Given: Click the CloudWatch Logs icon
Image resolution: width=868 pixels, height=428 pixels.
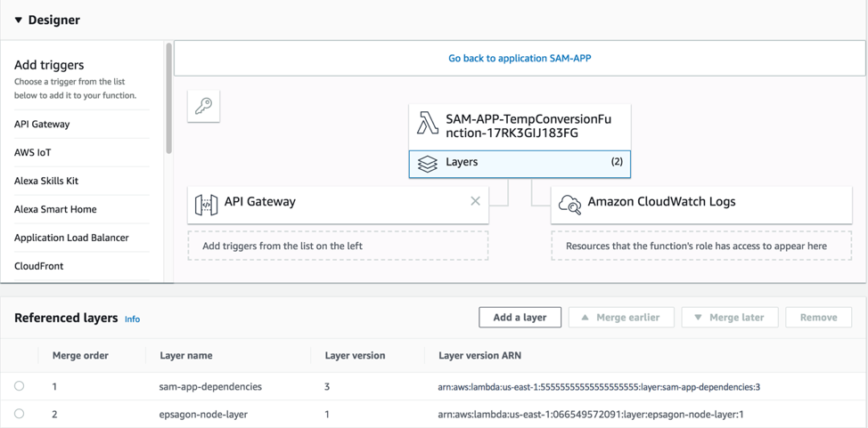Looking at the screenshot, I should 569,205.
